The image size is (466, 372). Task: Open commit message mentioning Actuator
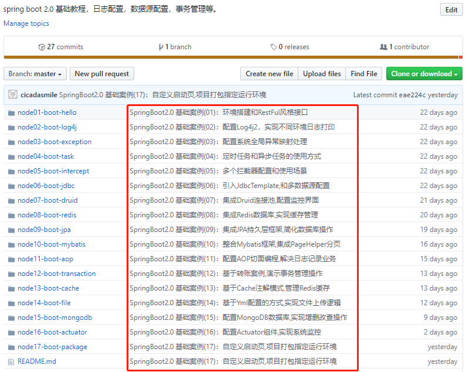225,332
